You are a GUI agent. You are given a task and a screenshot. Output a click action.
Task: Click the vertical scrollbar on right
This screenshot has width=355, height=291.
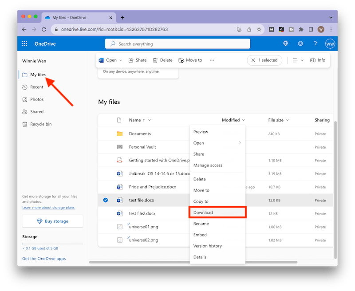pos(335,189)
